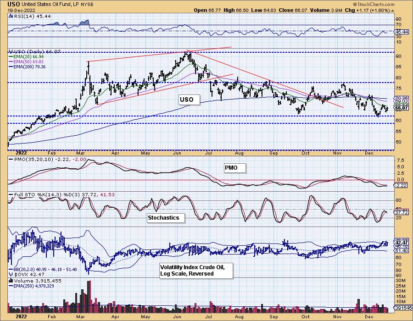Select the RSI(14) 45.44 legend label
This screenshot has width=413, height=321.
point(32,16)
